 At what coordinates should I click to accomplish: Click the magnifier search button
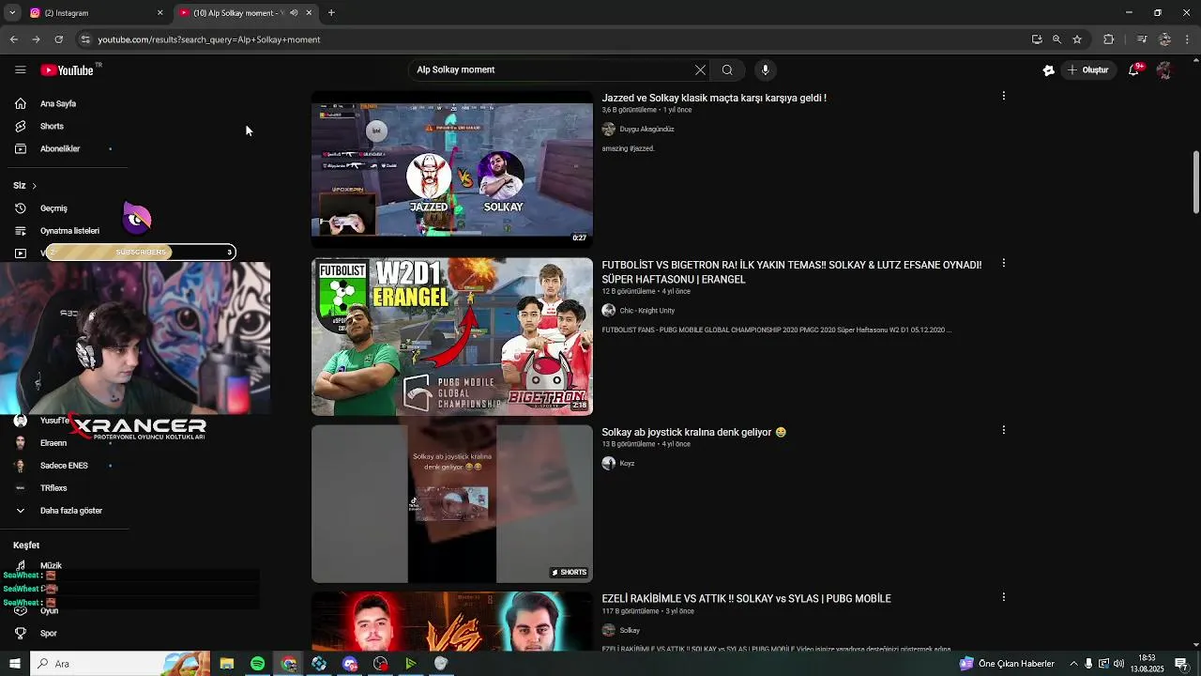click(x=727, y=70)
